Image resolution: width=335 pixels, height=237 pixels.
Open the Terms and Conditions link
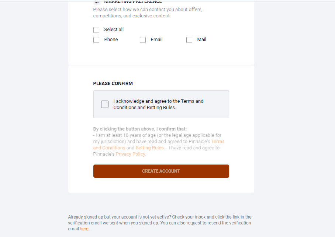tap(218, 142)
